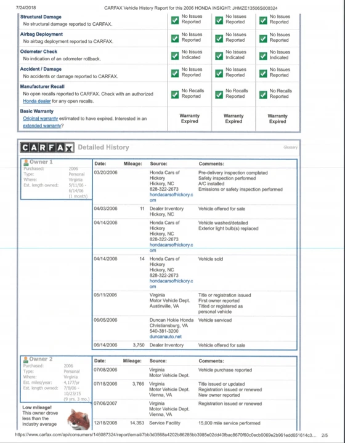
Task: Click the Owner 1 person icon
Action: point(26,162)
